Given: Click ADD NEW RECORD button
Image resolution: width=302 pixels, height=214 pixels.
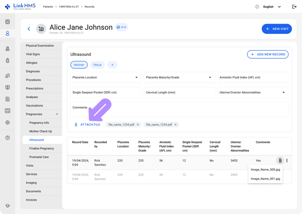Looking at the screenshot, I should click(x=267, y=54).
